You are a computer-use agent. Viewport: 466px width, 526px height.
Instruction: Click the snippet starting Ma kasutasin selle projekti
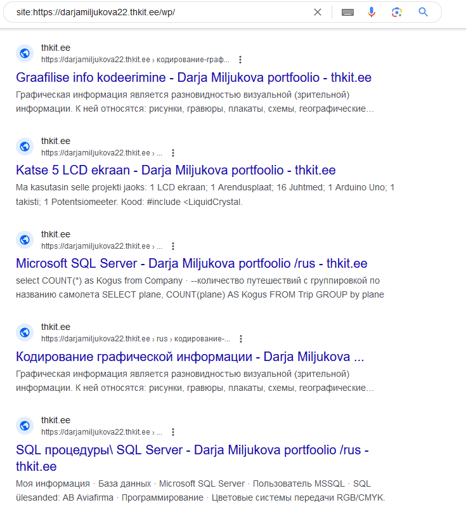pyautogui.click(x=205, y=195)
